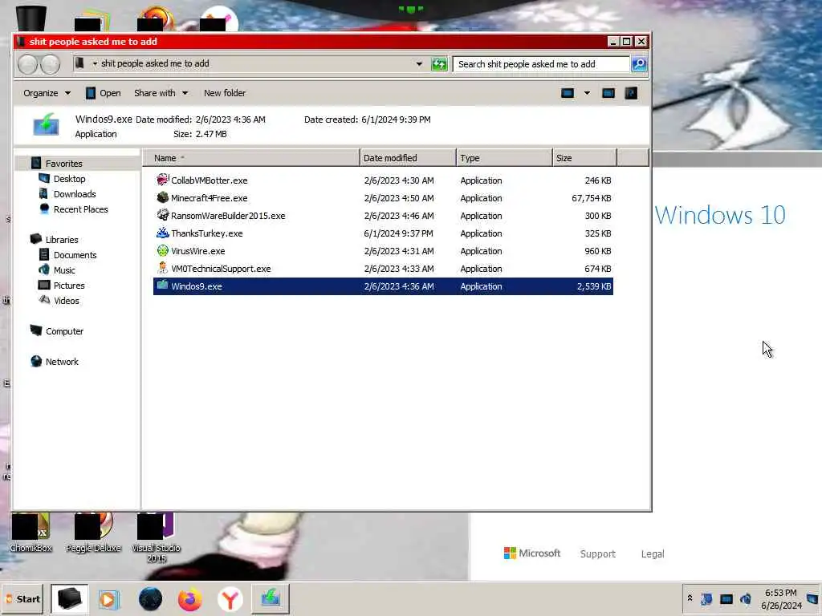
Task: Open the Share with dropdown menu
Action: coord(161,93)
